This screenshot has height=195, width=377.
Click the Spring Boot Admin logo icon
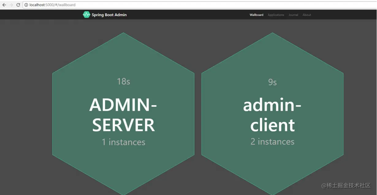[x=86, y=15]
